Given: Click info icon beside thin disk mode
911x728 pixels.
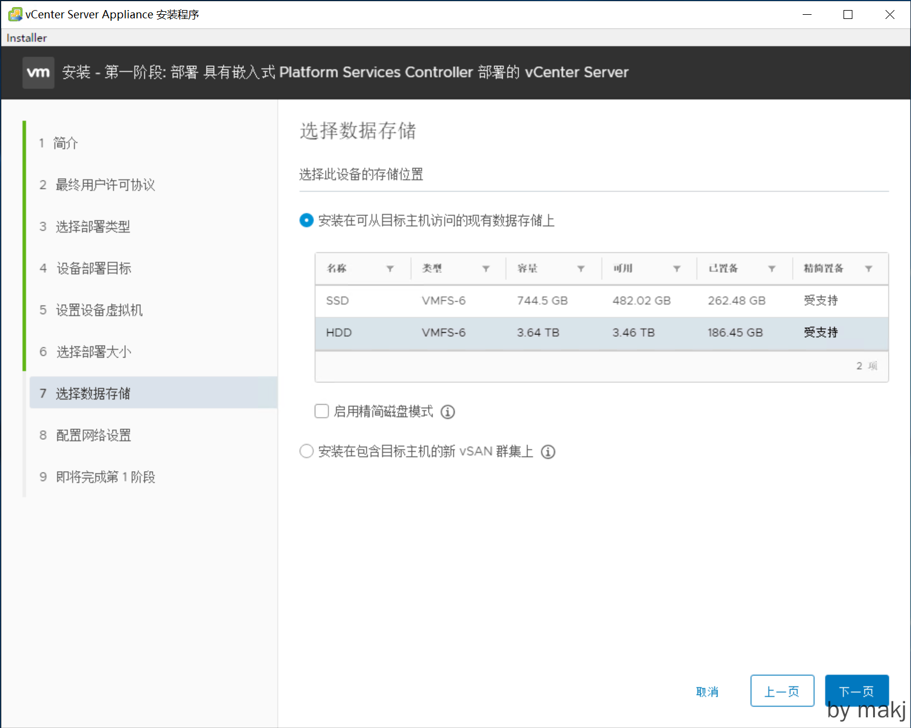Looking at the screenshot, I should pyautogui.click(x=448, y=412).
